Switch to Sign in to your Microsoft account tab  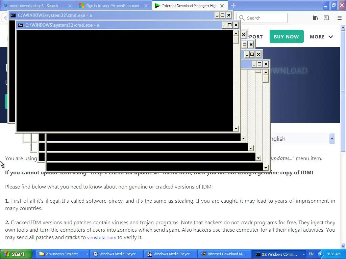[x=113, y=6]
